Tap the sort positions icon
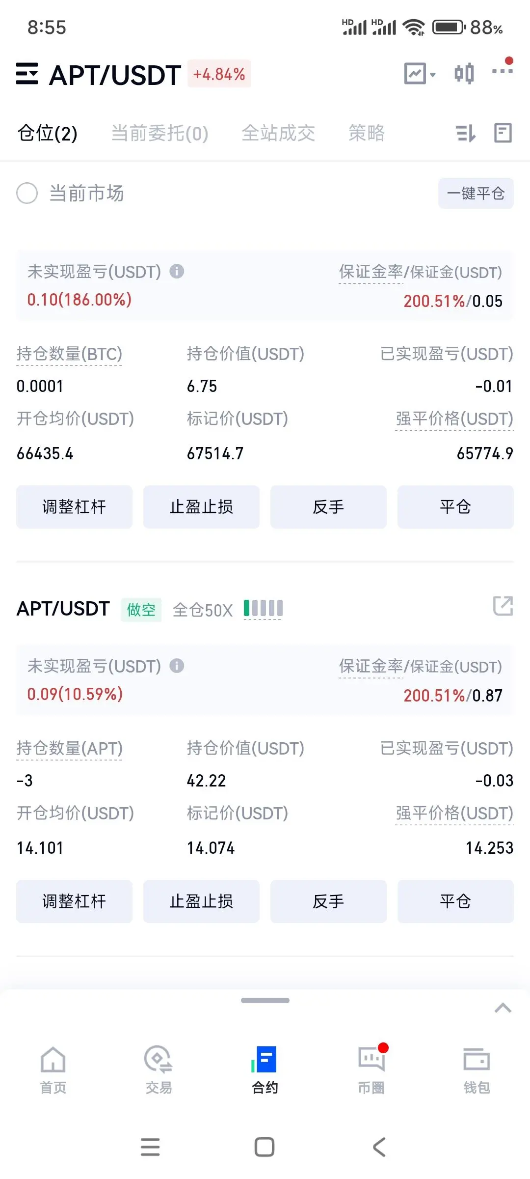This screenshot has height=1179, width=530. pyautogui.click(x=465, y=133)
